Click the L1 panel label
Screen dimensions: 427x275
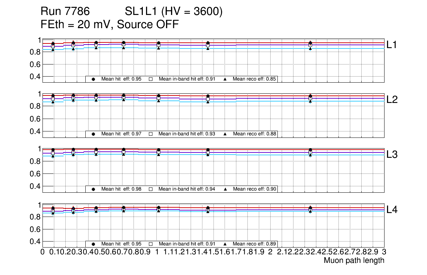click(x=392, y=45)
